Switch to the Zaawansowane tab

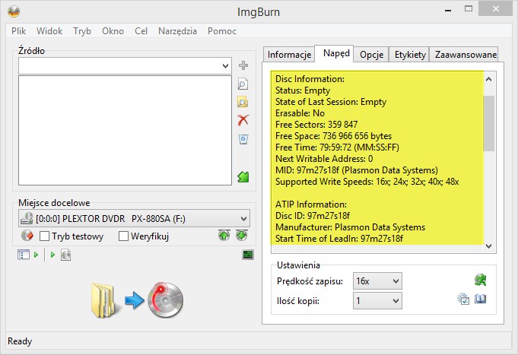pos(466,55)
